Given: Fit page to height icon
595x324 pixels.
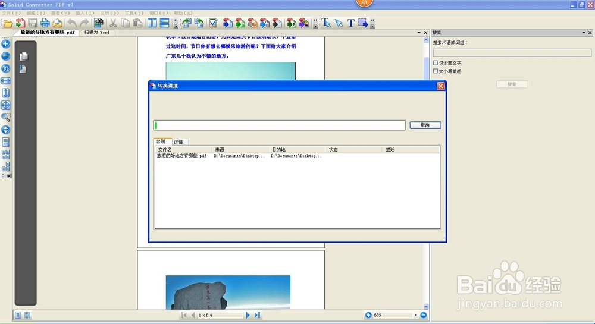Looking at the screenshot, I should tap(6, 93).
